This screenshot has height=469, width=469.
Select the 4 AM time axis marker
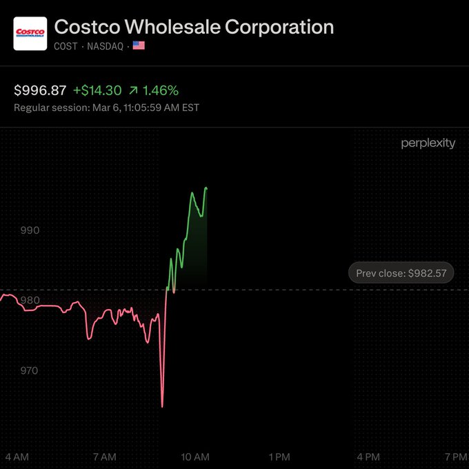pos(17,457)
